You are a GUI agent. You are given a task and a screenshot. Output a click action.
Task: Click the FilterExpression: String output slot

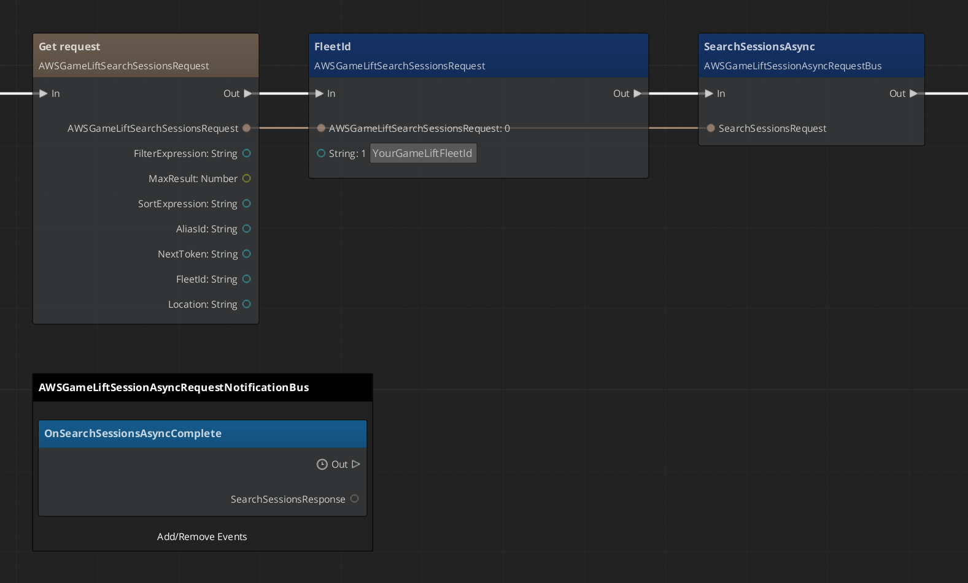(x=247, y=153)
